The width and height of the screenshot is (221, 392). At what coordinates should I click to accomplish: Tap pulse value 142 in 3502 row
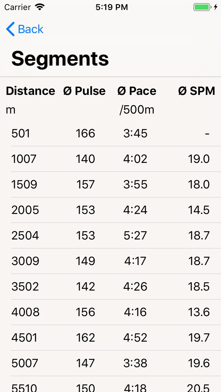point(85,286)
